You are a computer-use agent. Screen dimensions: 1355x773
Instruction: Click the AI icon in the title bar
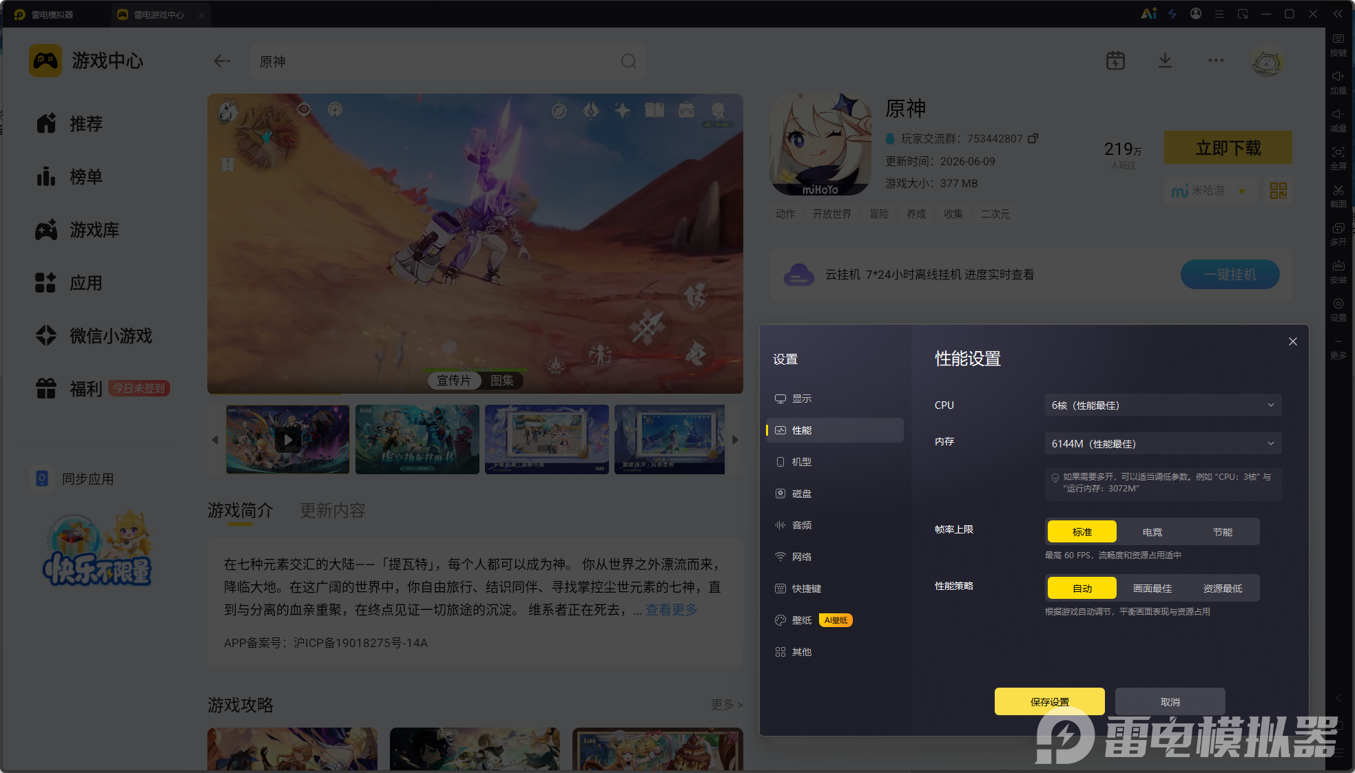[1149, 14]
